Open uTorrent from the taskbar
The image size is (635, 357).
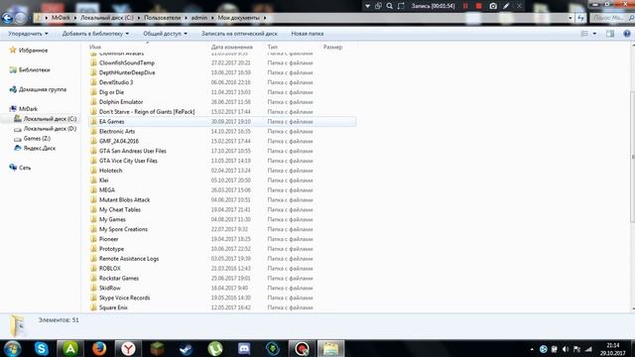pyautogui.click(x=215, y=348)
